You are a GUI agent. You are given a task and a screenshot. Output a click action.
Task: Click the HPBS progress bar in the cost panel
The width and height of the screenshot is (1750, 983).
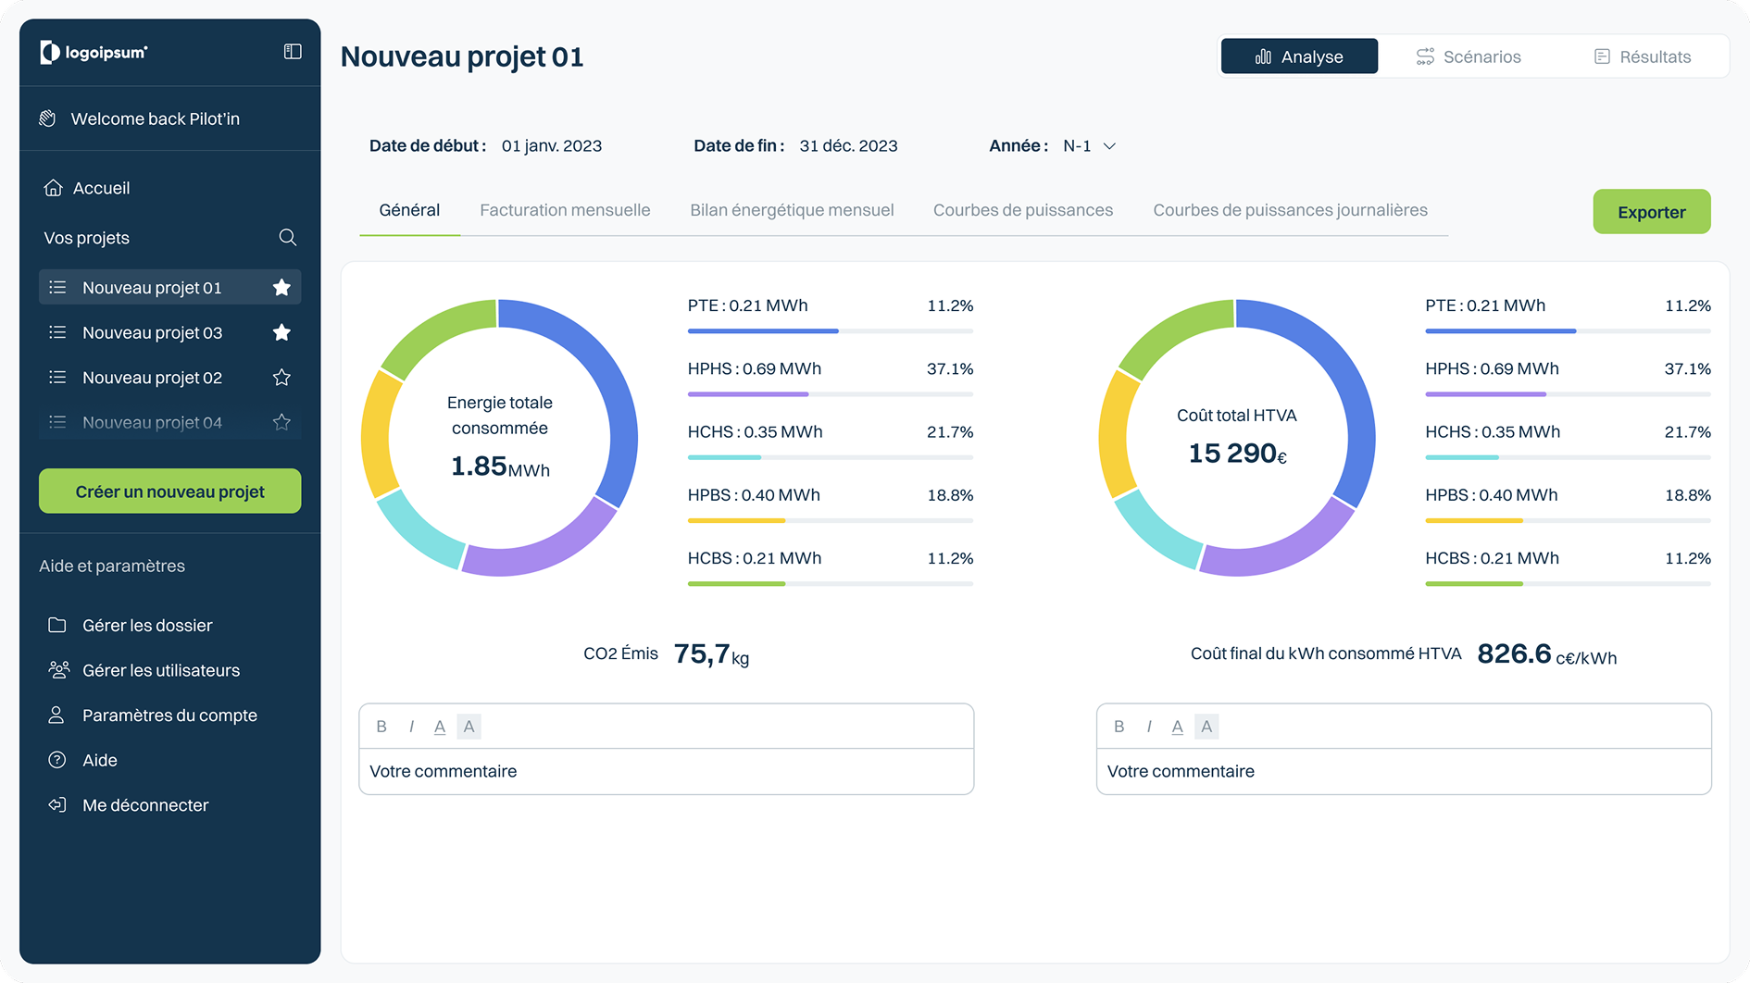(x=1569, y=520)
